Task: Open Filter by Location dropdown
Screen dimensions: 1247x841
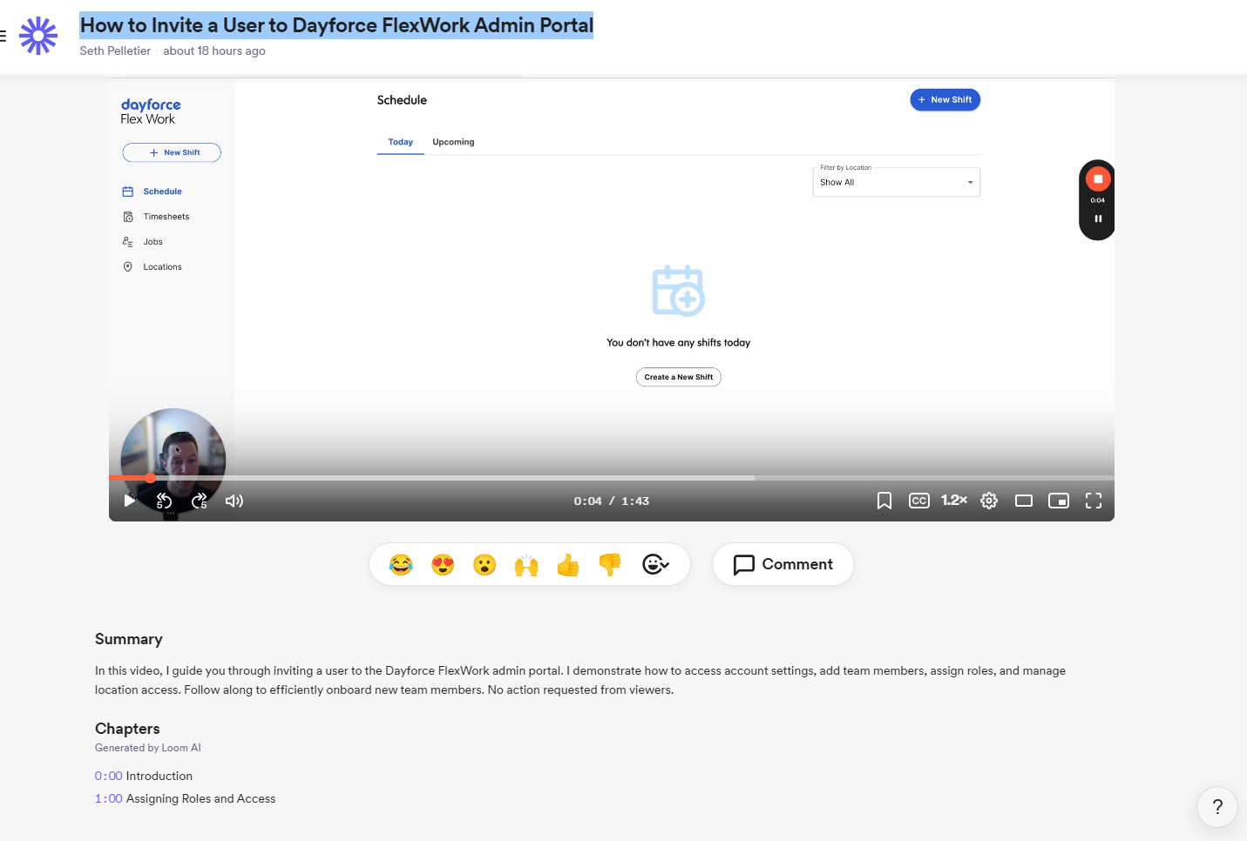Action: click(896, 182)
